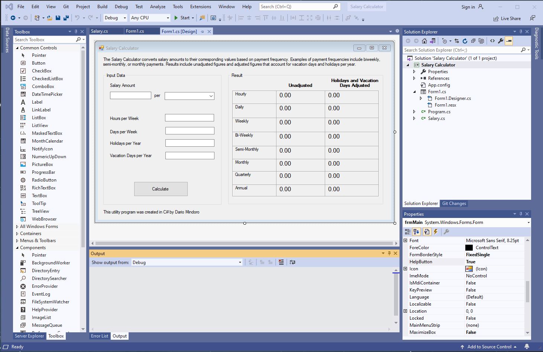Toggle Properties view button in Properties panel
Viewport: 543px width, 352px height.
[x=427, y=232]
